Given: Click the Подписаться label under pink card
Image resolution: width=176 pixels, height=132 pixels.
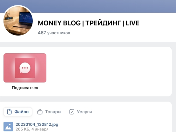Looking at the screenshot, I should click(25, 88).
